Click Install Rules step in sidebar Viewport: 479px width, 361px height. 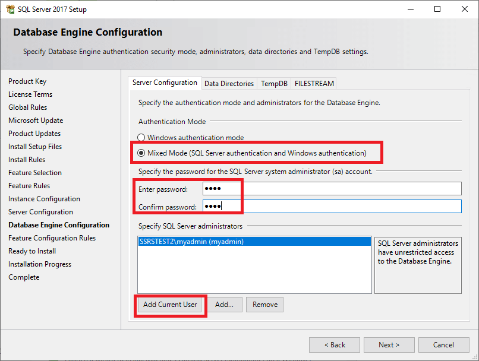(27, 160)
